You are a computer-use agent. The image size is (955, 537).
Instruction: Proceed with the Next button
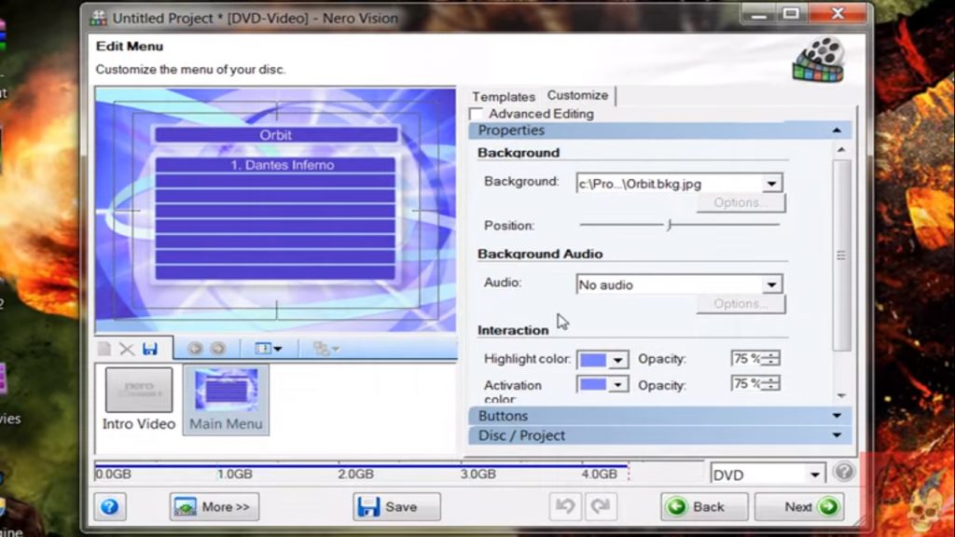[x=799, y=506]
